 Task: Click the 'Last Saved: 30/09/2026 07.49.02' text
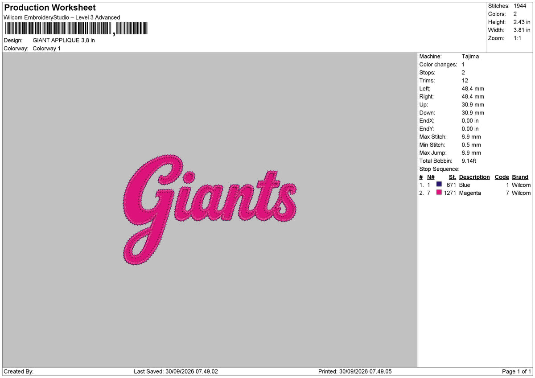click(x=176, y=371)
